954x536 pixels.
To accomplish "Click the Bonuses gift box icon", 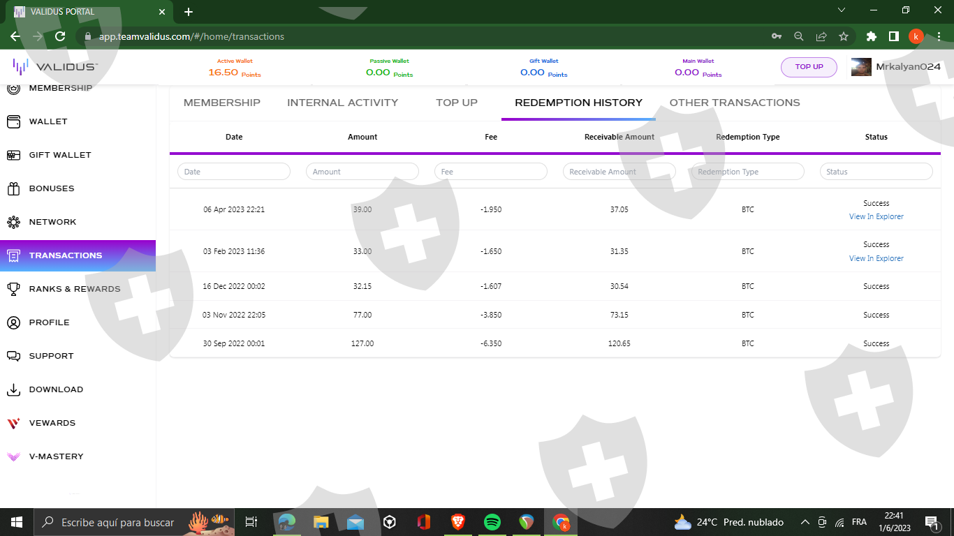I will click(x=13, y=188).
